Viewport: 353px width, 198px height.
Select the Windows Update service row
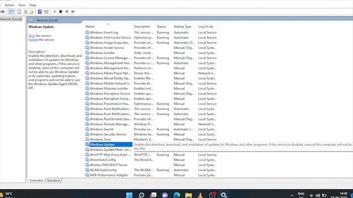[109, 145]
